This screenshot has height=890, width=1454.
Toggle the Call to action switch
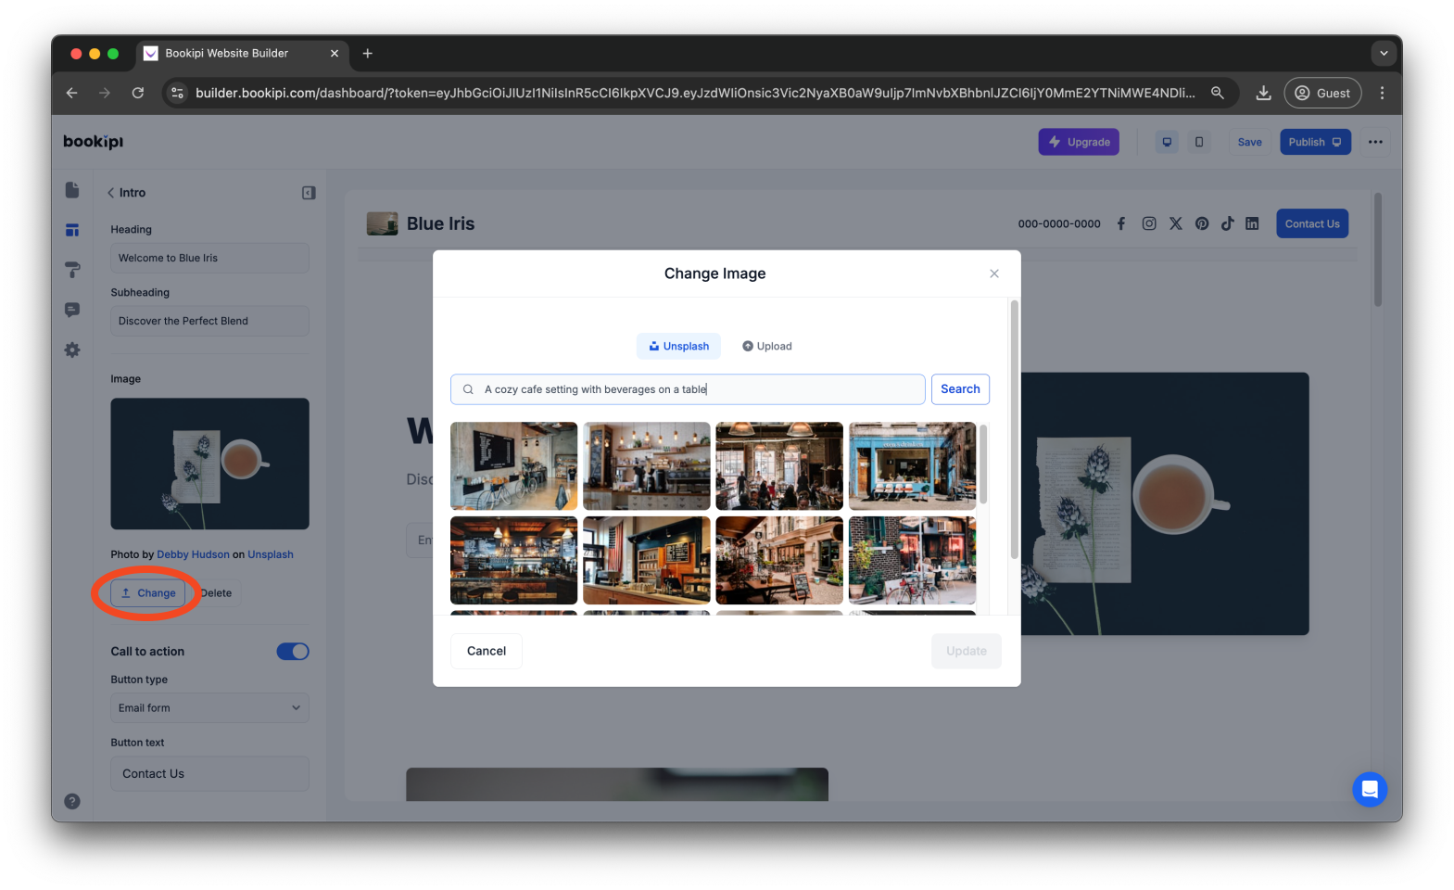pos(293,652)
